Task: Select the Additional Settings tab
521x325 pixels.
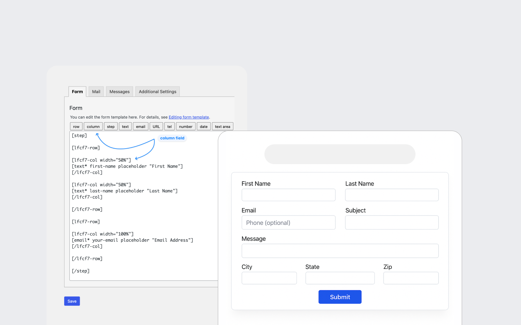Action: coord(158,92)
